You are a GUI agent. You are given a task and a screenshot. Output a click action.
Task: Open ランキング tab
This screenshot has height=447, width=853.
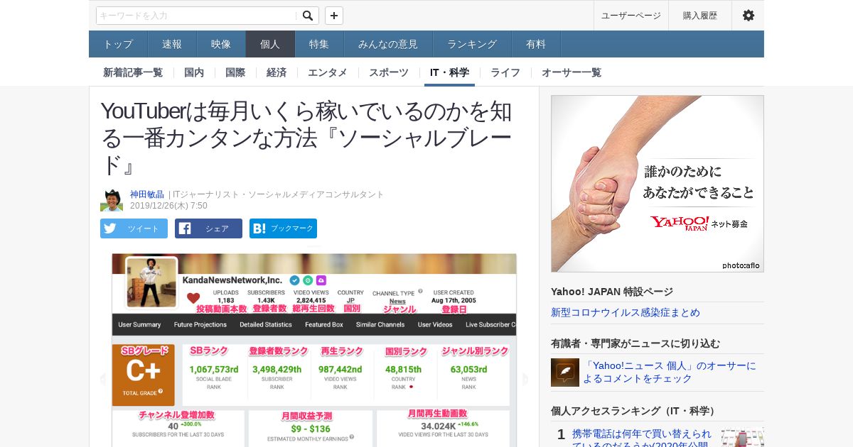pyautogui.click(x=472, y=44)
